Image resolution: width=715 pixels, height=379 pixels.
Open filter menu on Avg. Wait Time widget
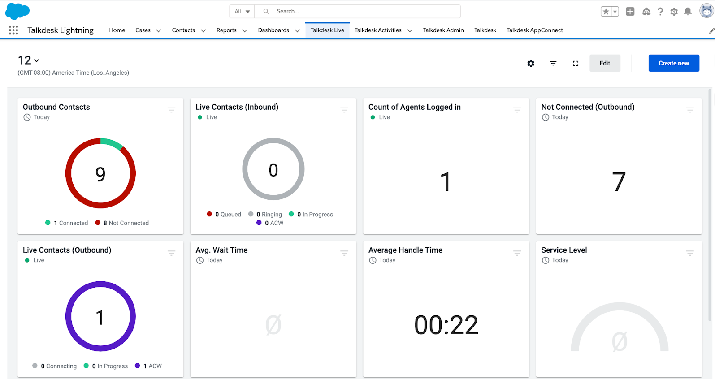point(344,253)
